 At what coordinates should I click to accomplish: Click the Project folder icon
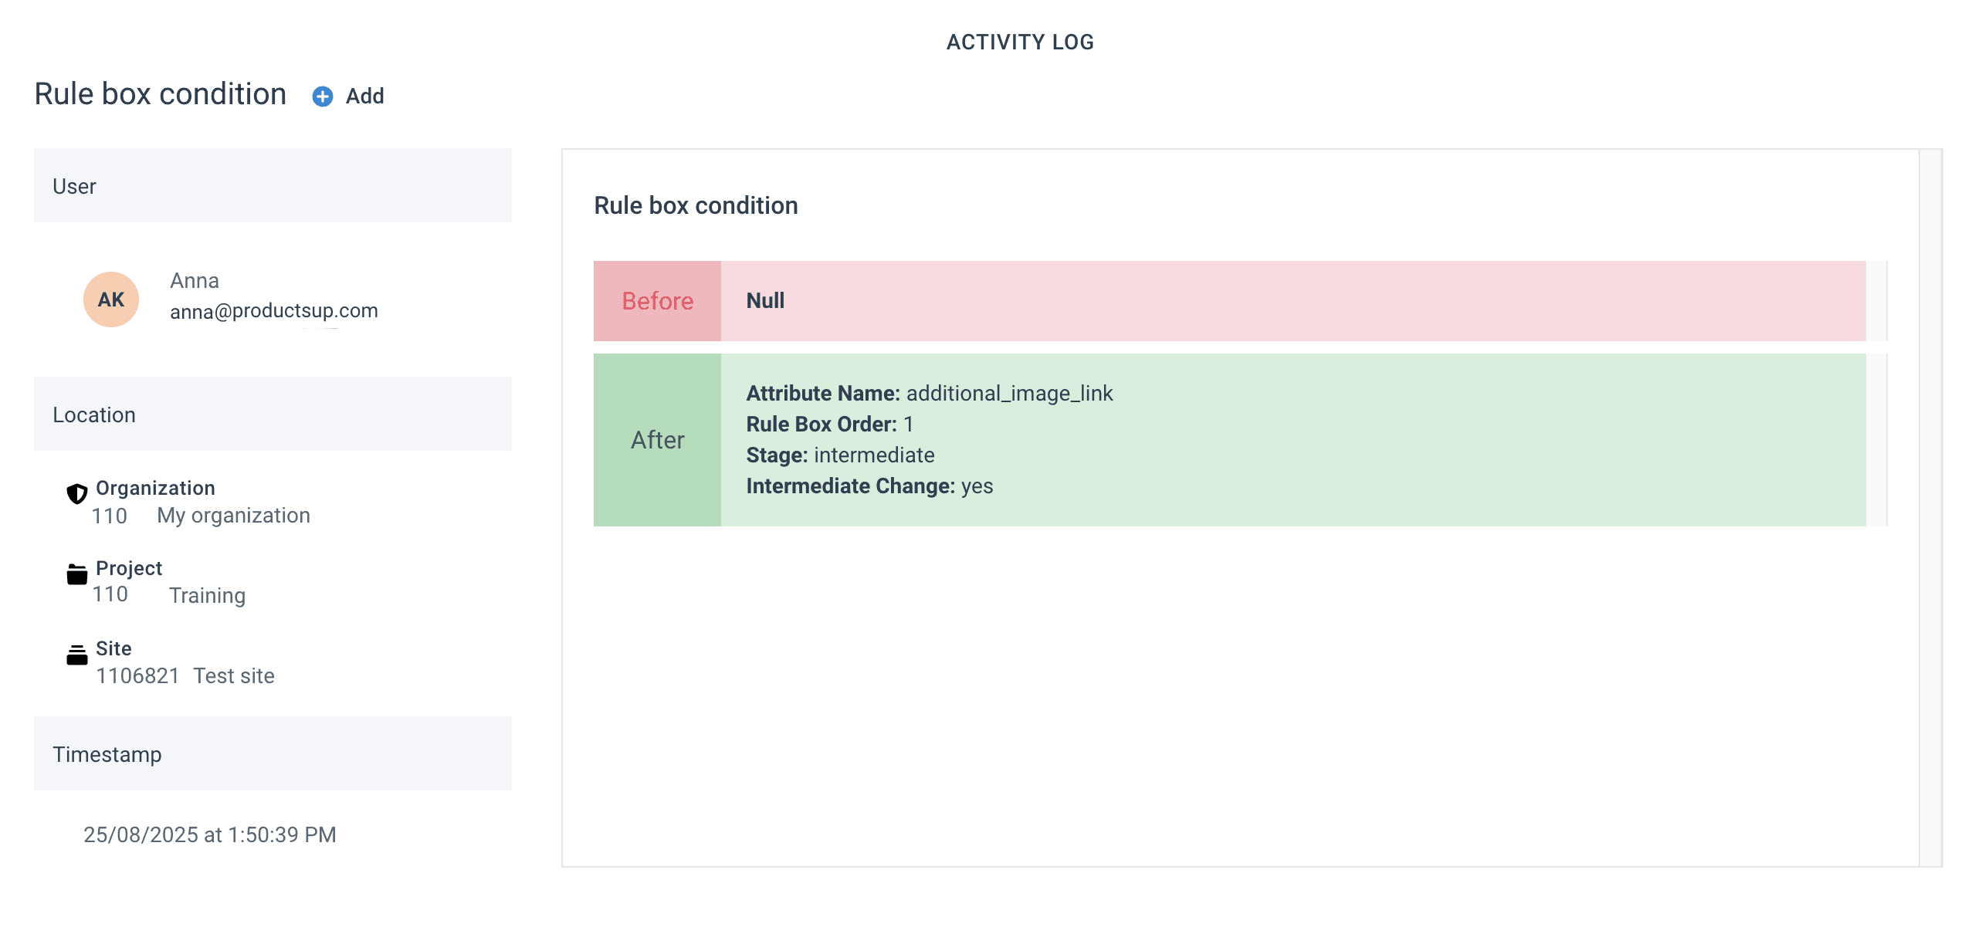point(77,574)
